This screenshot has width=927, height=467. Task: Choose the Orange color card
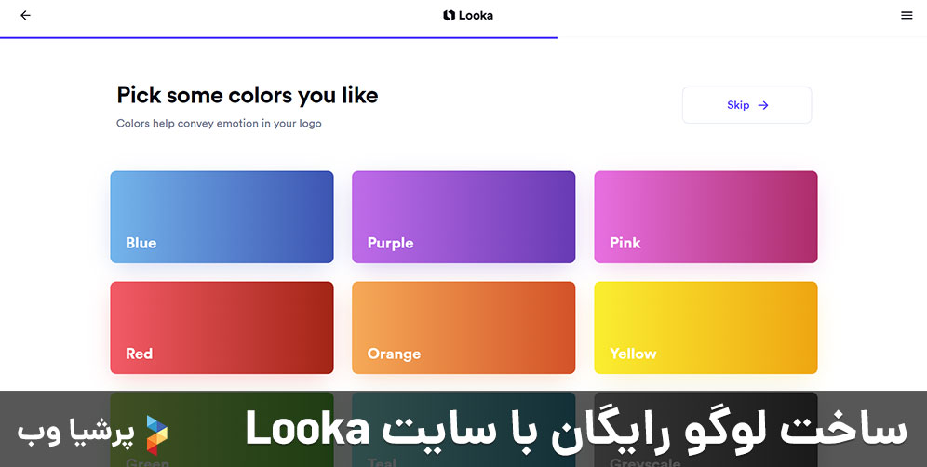pyautogui.click(x=463, y=327)
